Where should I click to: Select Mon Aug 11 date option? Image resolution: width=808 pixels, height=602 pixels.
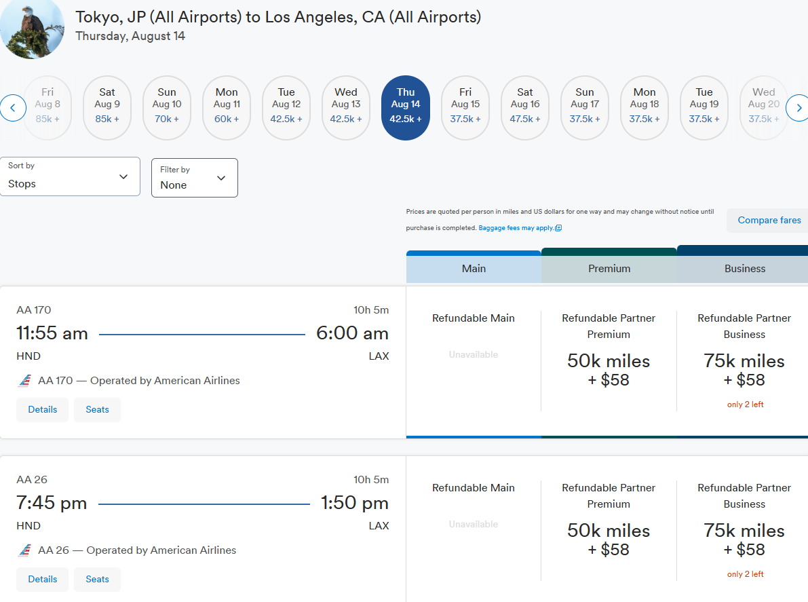point(227,108)
